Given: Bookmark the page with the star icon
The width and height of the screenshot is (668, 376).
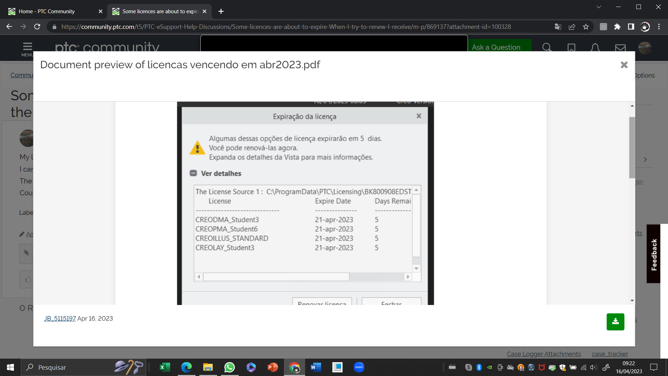Looking at the screenshot, I should point(586,26).
